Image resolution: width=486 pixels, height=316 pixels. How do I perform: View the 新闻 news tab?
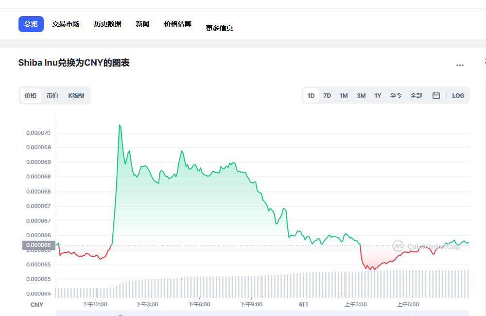coord(142,23)
